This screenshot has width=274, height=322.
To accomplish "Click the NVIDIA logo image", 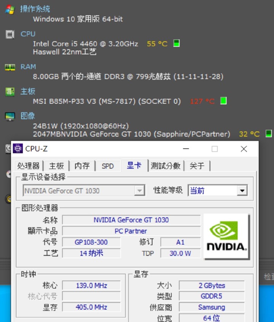I will click(x=226, y=237).
